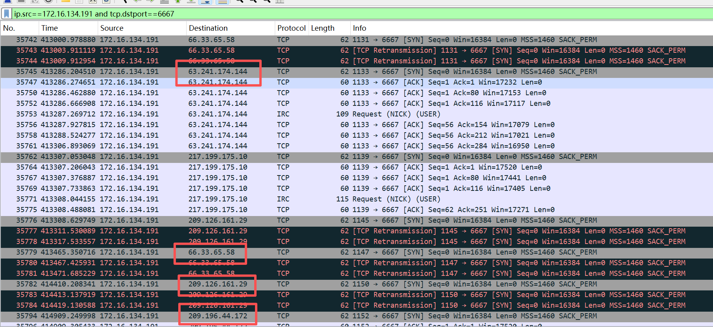Viewport: 713px width, 327px height.
Task: Sort by the No. column header
Action: tap(19, 28)
